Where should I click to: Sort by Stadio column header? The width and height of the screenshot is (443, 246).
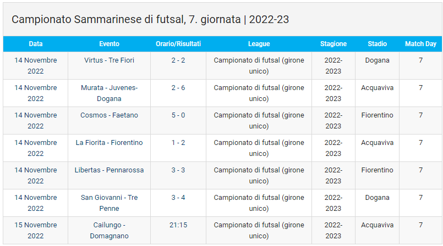[x=377, y=44]
